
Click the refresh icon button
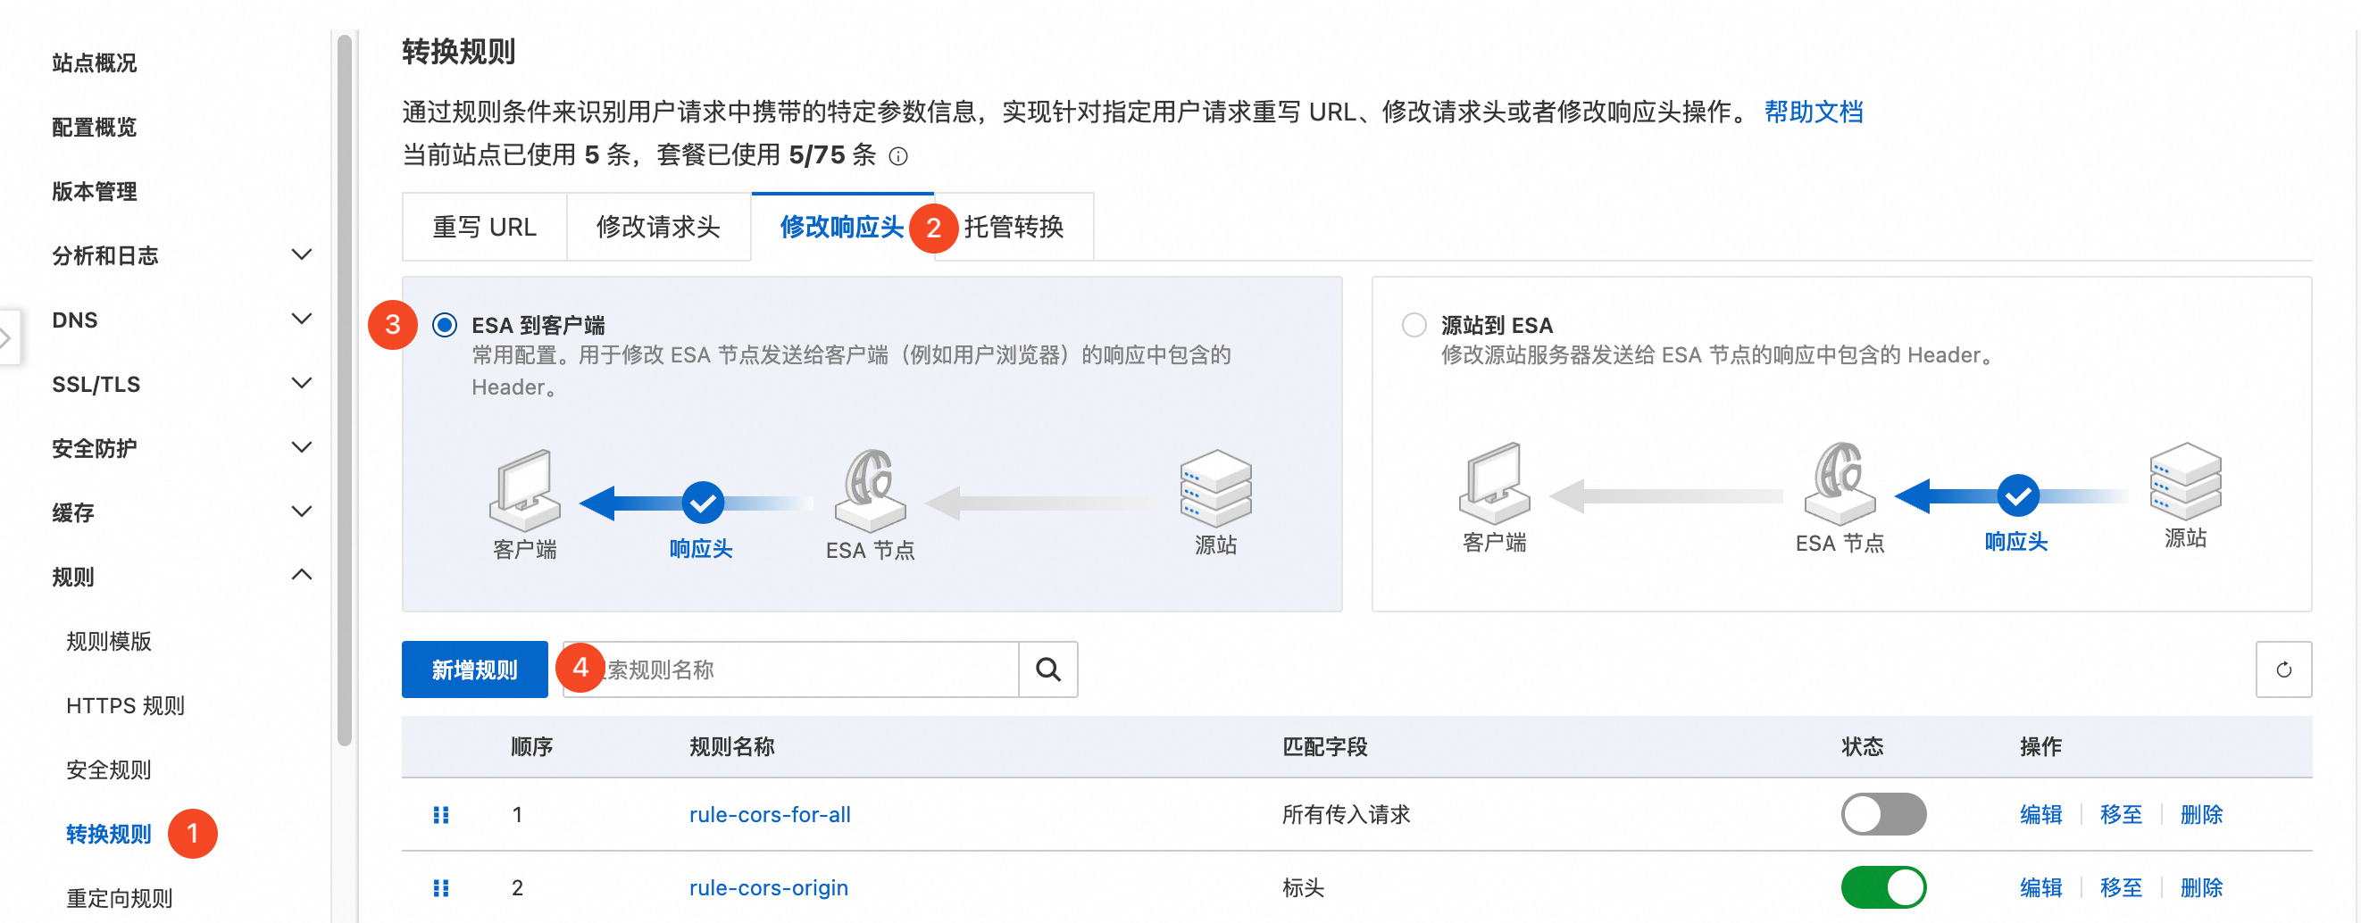[2283, 669]
